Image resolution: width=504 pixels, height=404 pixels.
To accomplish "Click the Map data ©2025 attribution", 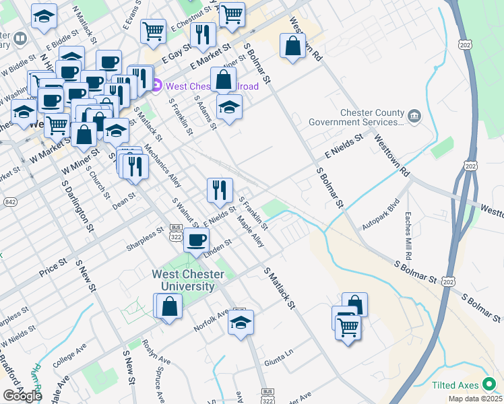I will coord(476,399).
